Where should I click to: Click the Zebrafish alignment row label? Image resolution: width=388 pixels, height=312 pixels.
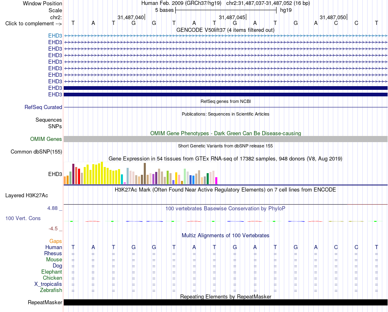coord(51,290)
